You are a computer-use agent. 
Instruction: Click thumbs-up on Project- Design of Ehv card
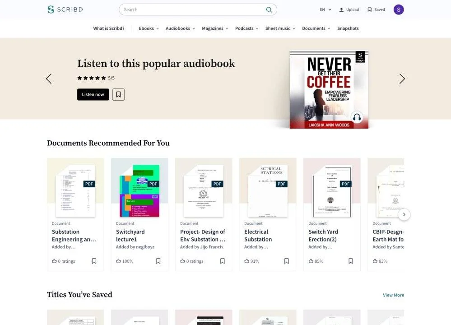point(182,261)
